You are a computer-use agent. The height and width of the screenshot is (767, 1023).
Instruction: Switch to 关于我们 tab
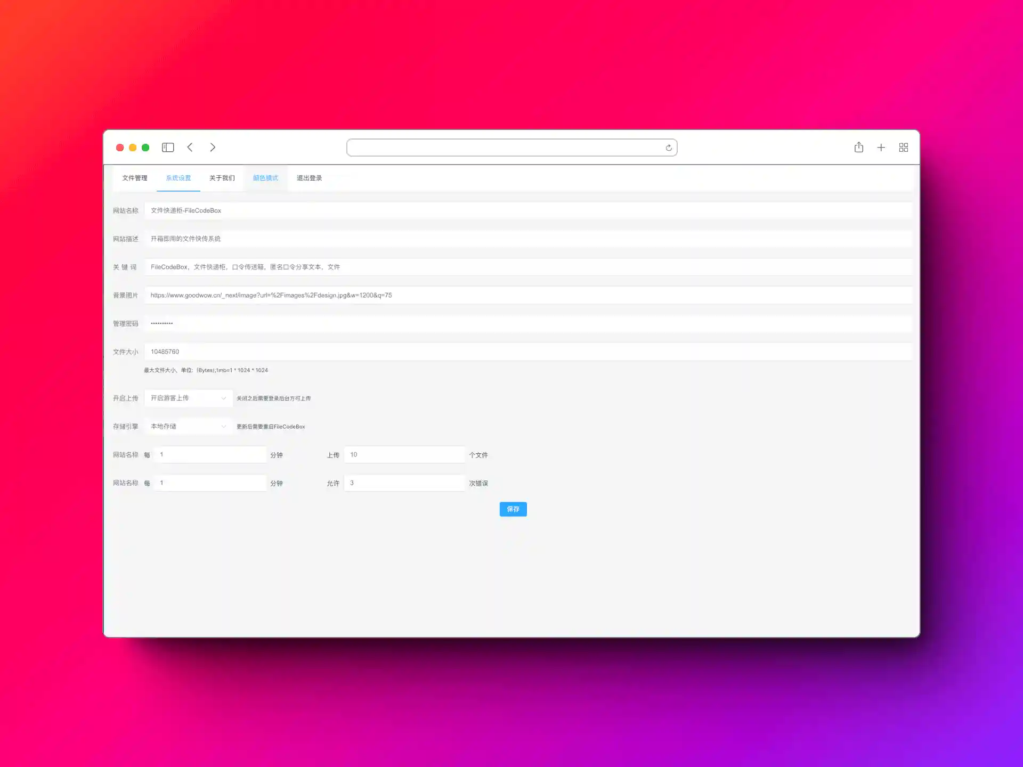coord(222,178)
